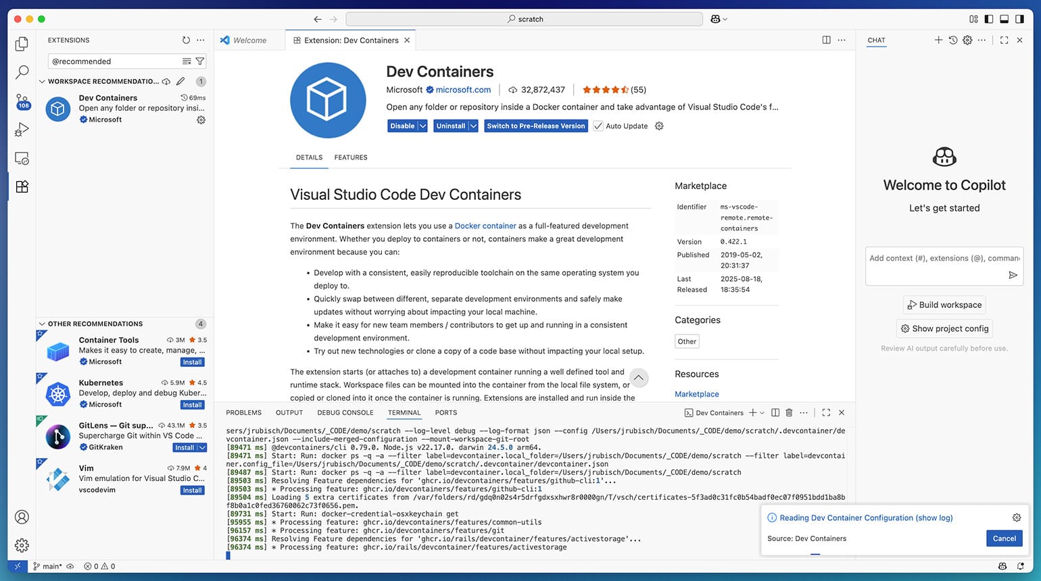The image size is (1041, 581).
Task: Collapse the Other Recommendations section
Action: (x=42, y=324)
